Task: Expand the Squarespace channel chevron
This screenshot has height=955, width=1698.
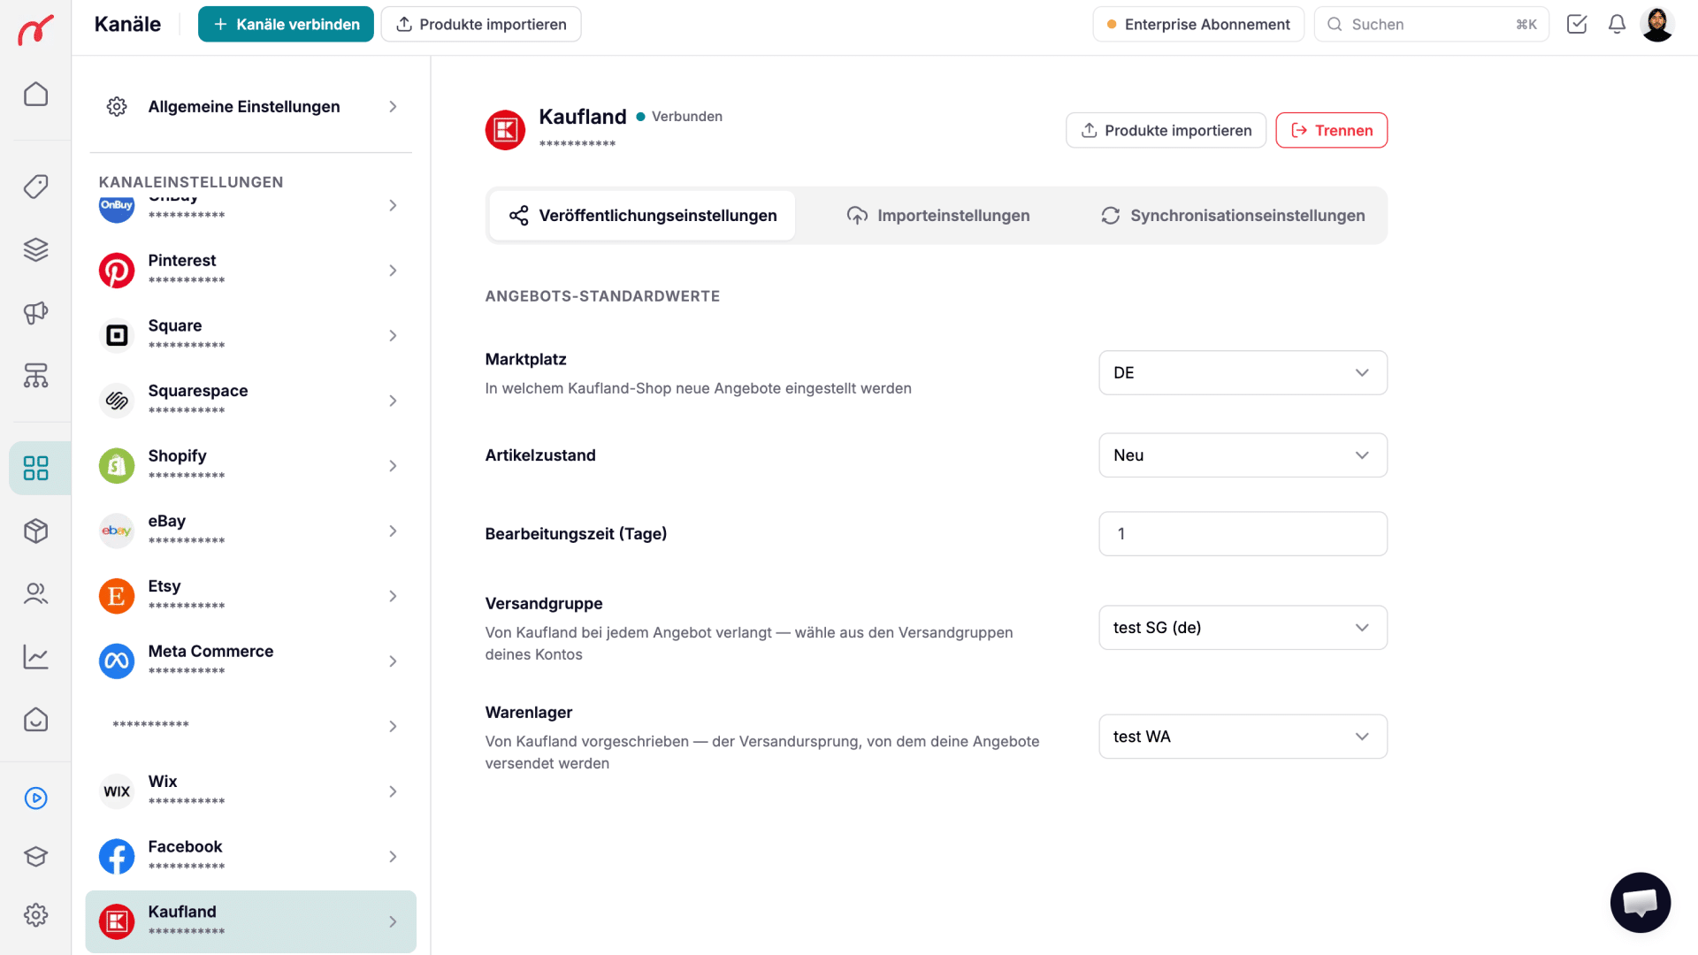Action: coord(393,401)
